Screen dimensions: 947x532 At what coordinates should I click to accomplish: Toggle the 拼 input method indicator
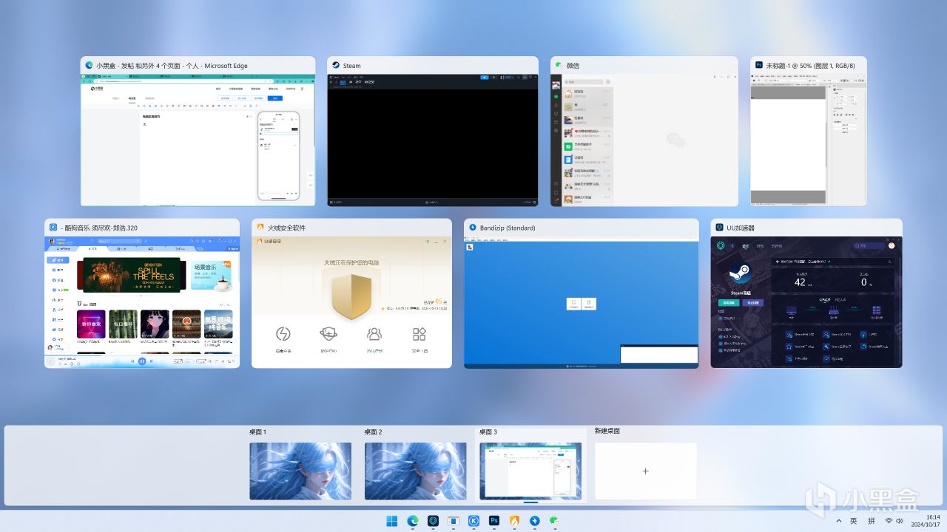pyautogui.click(x=871, y=521)
